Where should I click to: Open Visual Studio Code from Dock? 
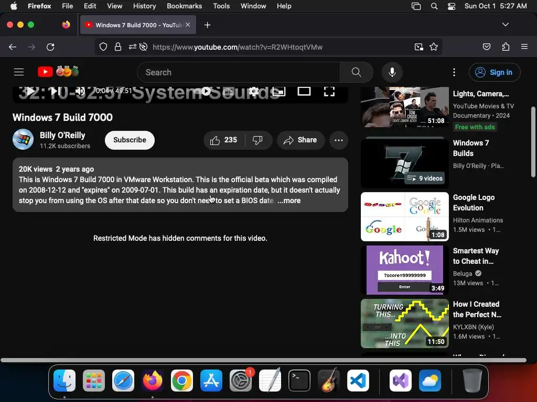click(x=358, y=381)
